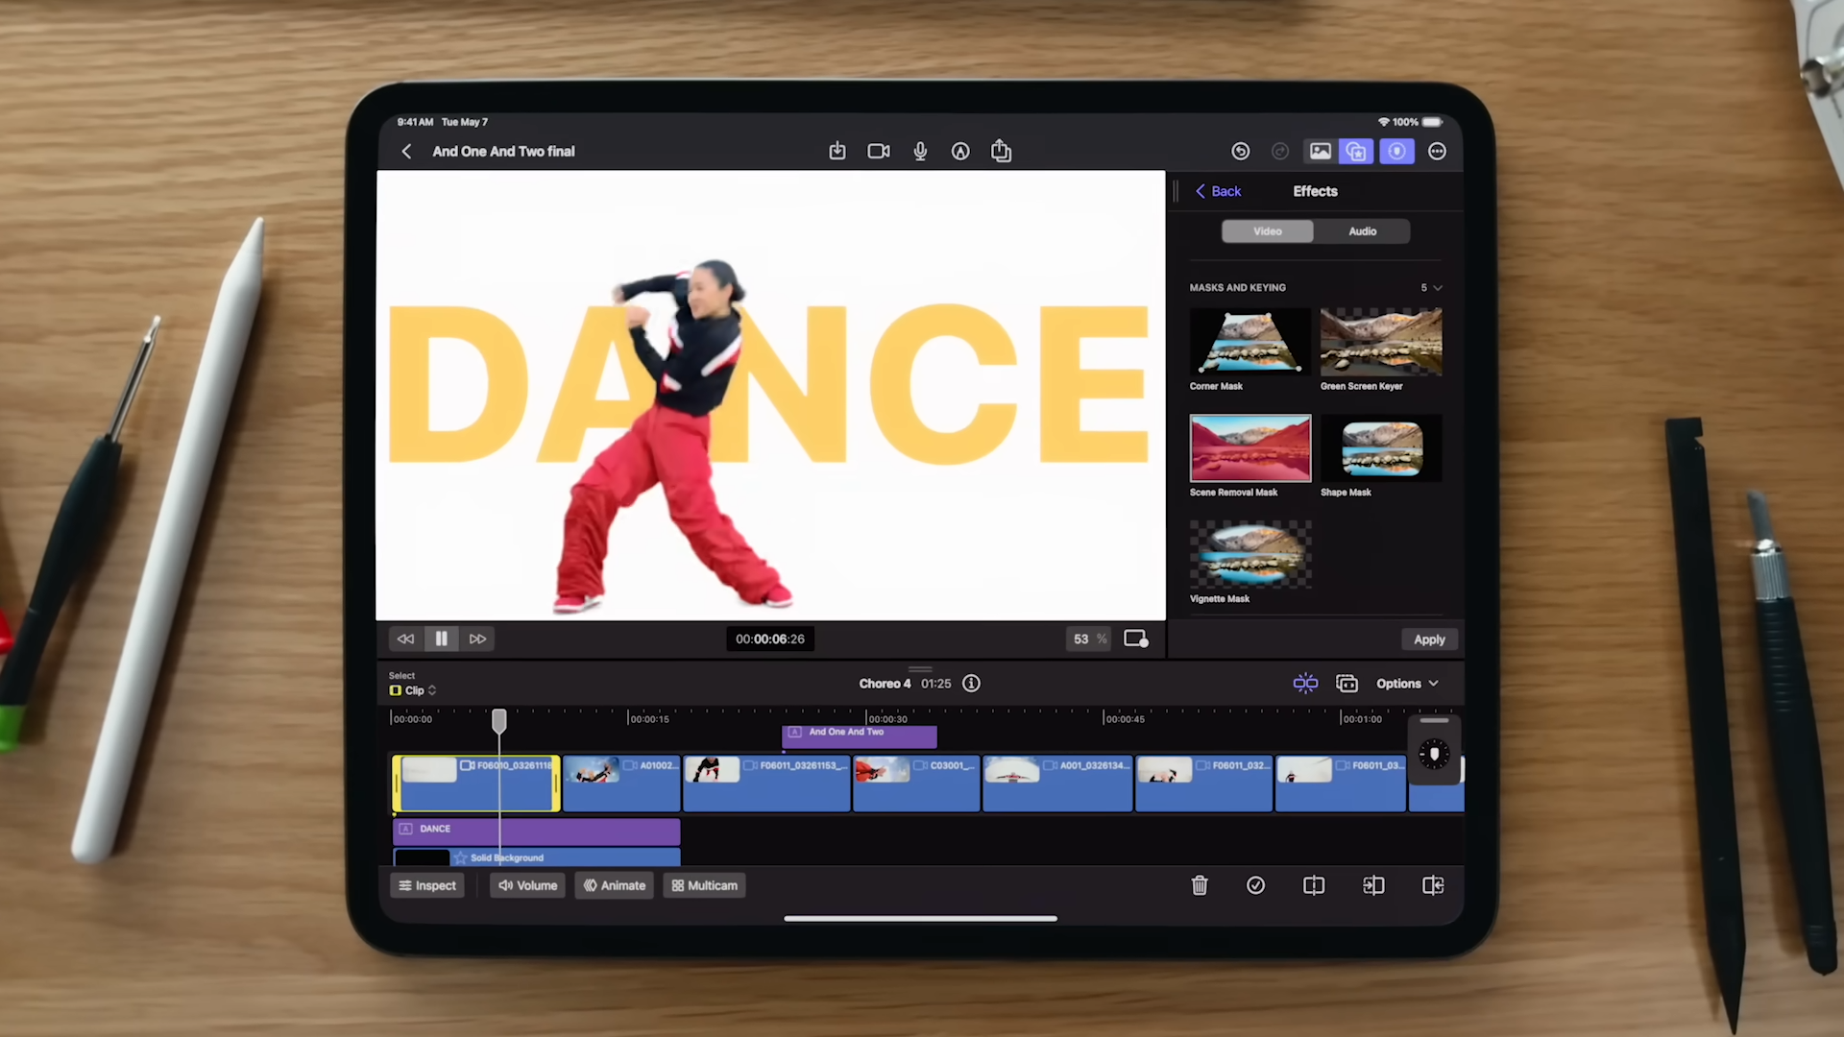Fast-forward with the forward playback button
Screen dimensions: 1844x1037
pos(477,639)
